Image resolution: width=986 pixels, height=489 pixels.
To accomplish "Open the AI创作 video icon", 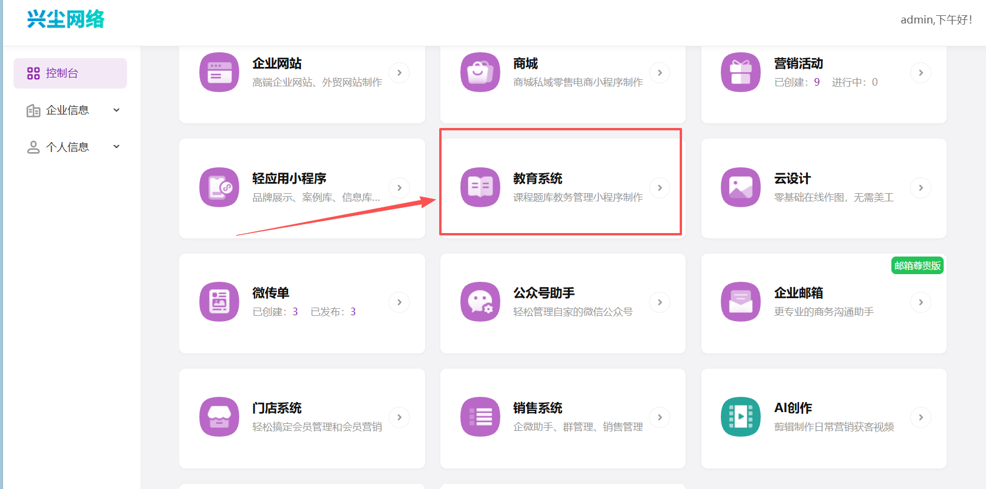I will click(x=741, y=417).
